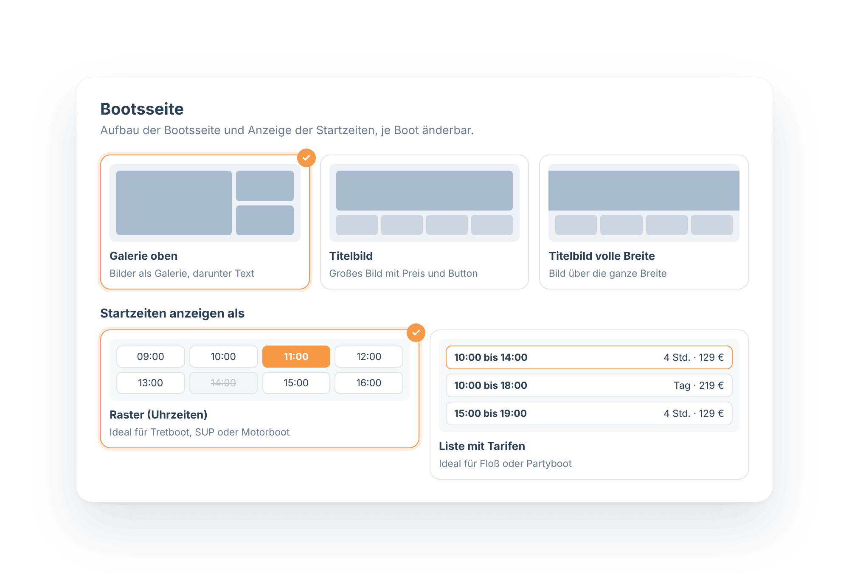Click the Titelbild preview thumbnail

(424, 203)
